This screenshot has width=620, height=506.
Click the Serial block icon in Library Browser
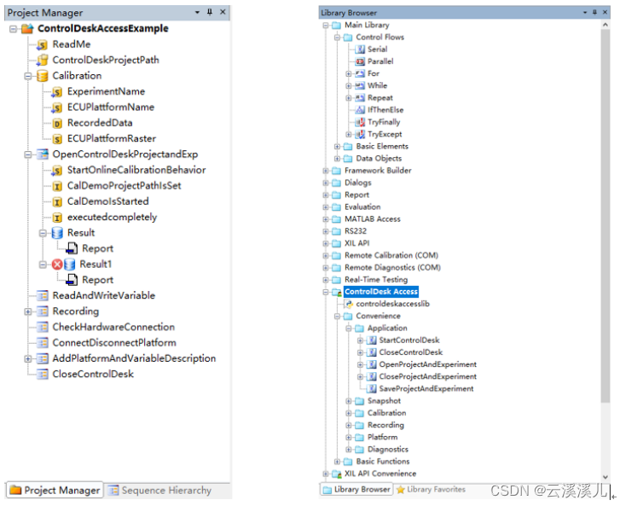coord(360,49)
